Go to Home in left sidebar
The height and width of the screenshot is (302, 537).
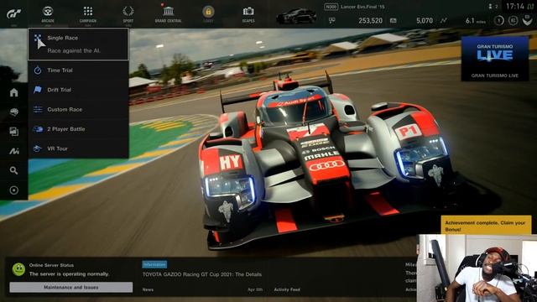(x=13, y=92)
